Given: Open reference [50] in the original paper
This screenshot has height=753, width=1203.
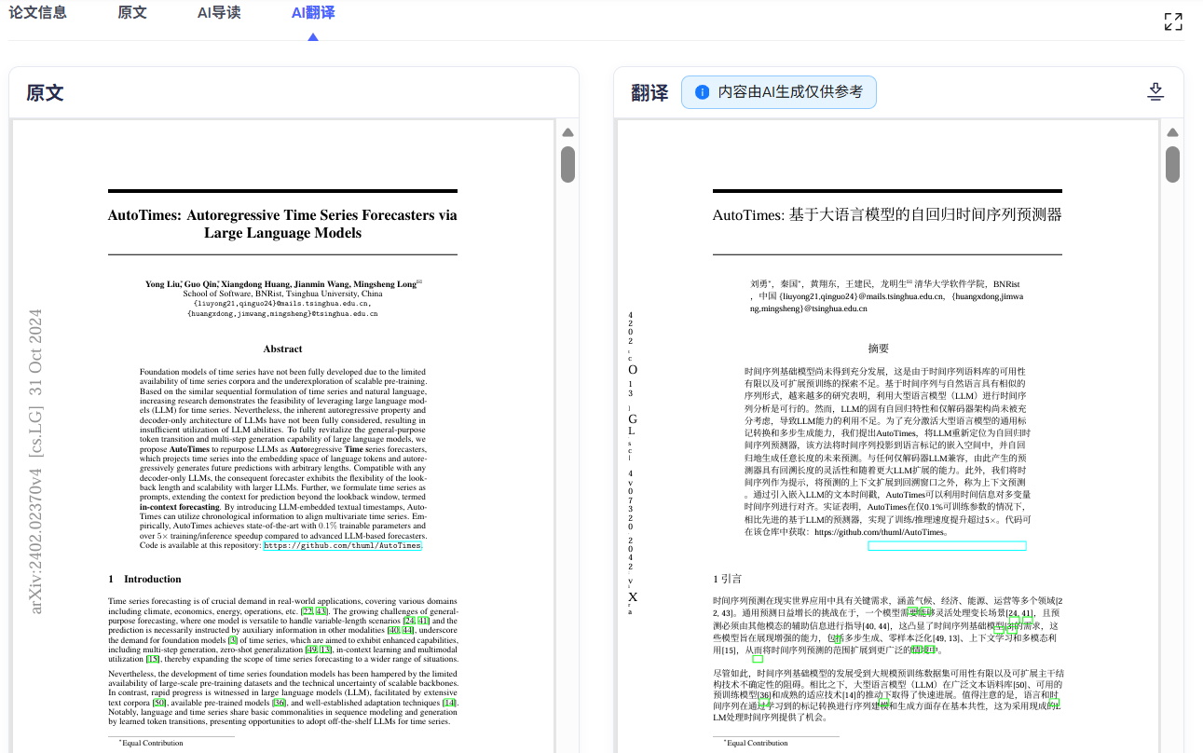Looking at the screenshot, I should [159, 703].
